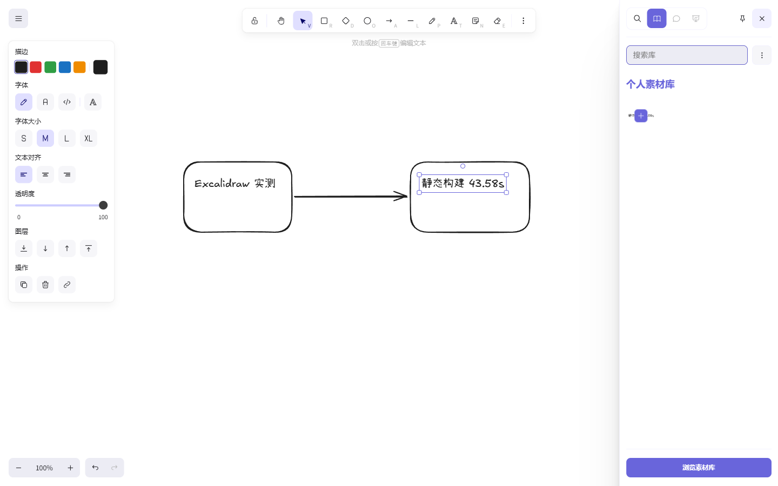
Task: Select the Ellipse tool
Action: pos(367,21)
